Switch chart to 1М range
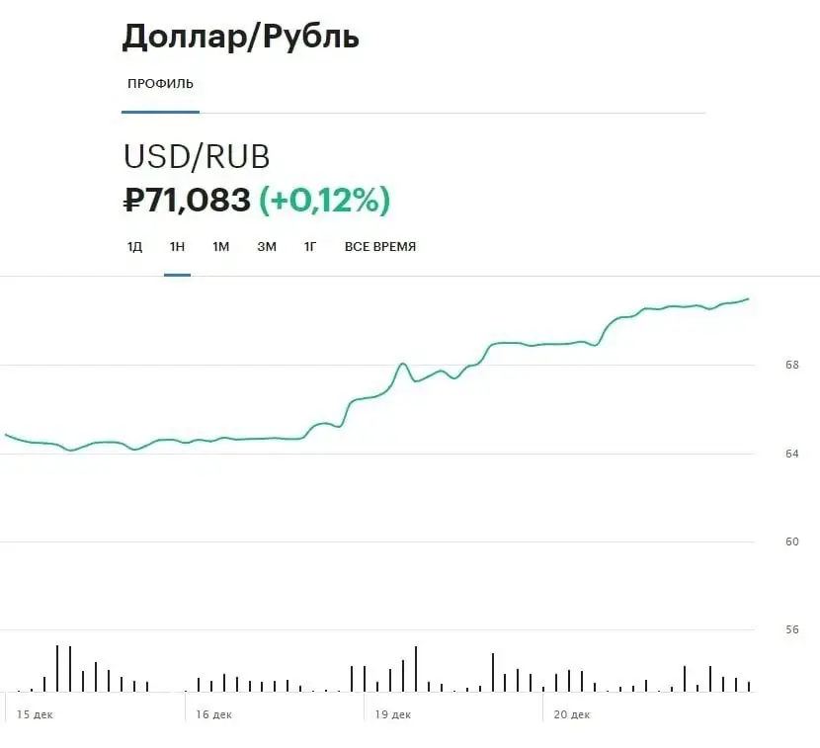820x748 pixels. [220, 246]
